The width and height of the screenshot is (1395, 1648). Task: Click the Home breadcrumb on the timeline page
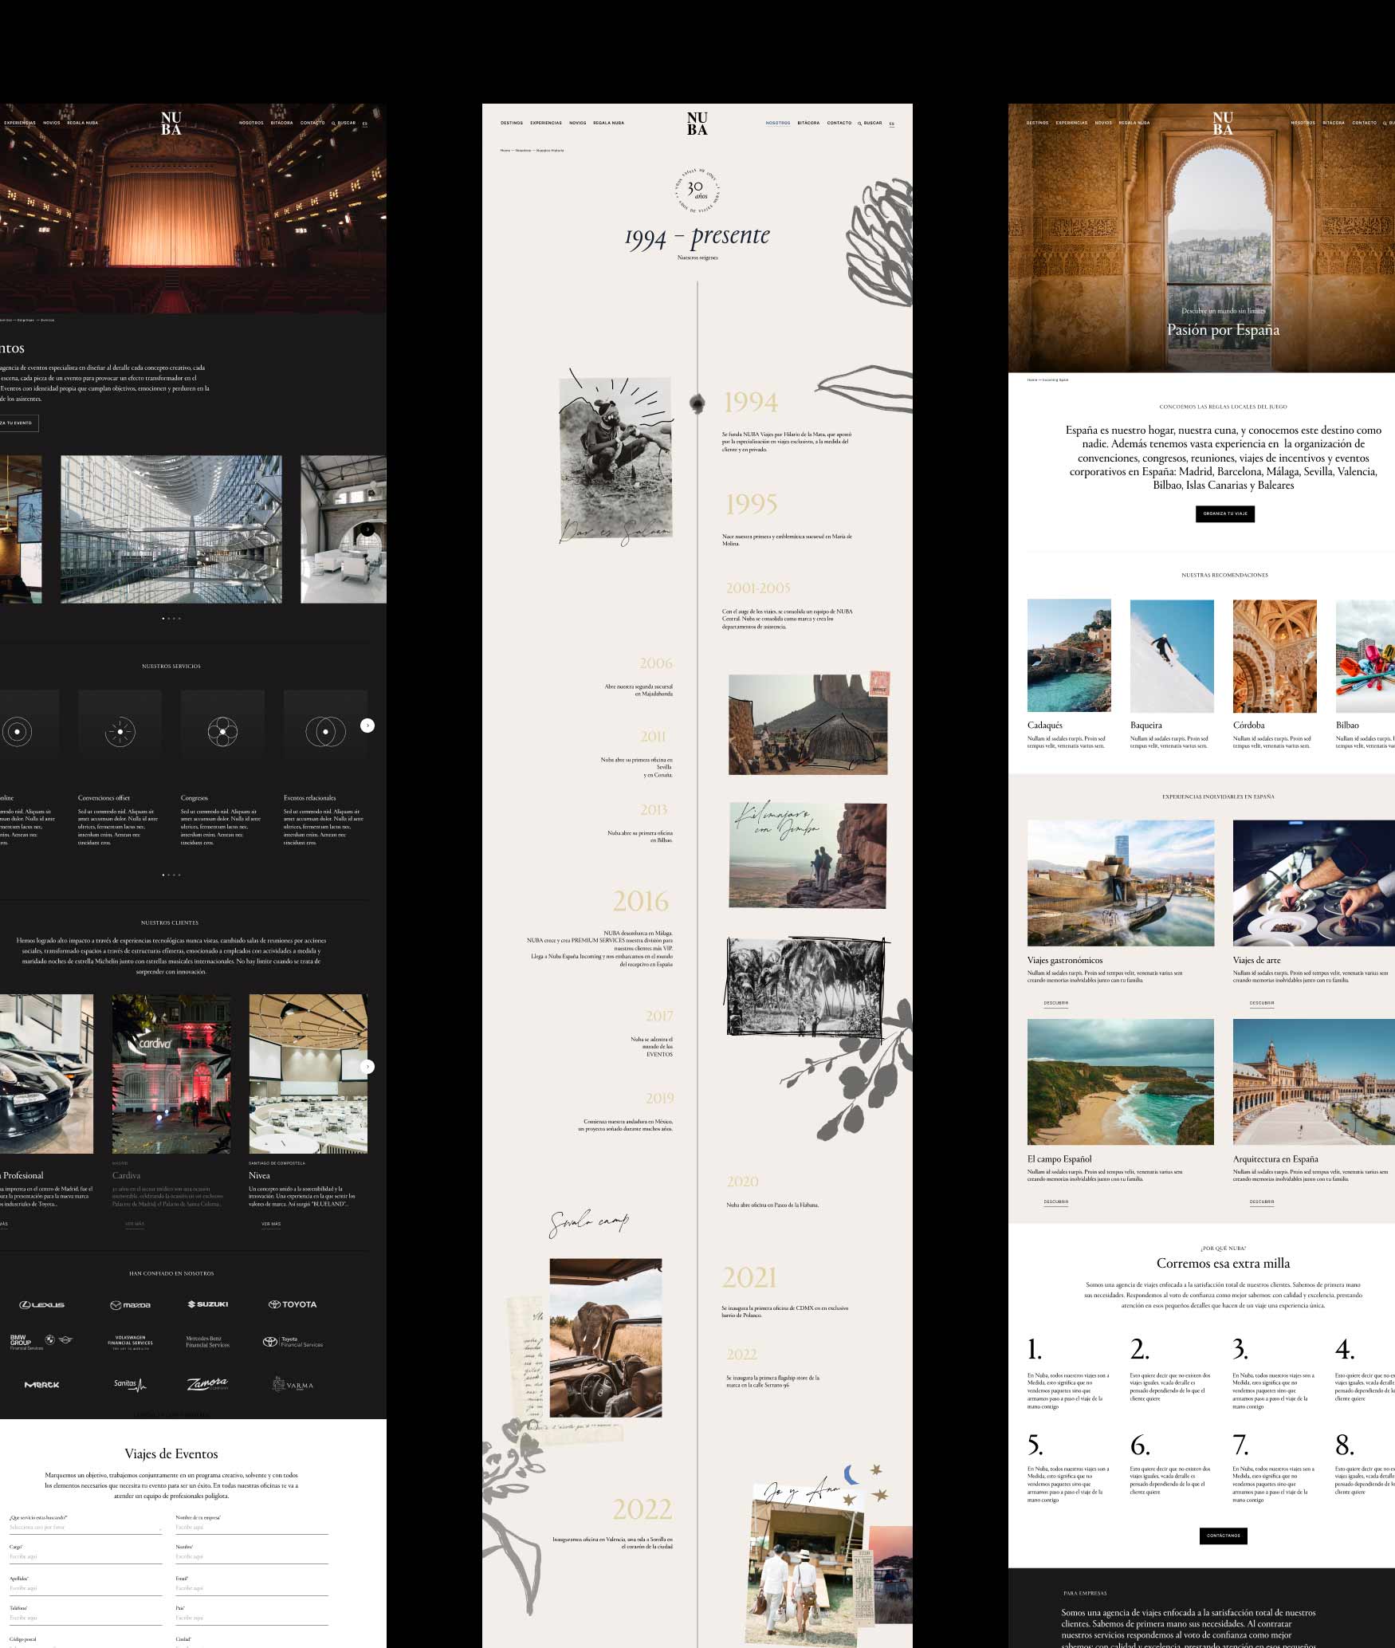pos(505,151)
